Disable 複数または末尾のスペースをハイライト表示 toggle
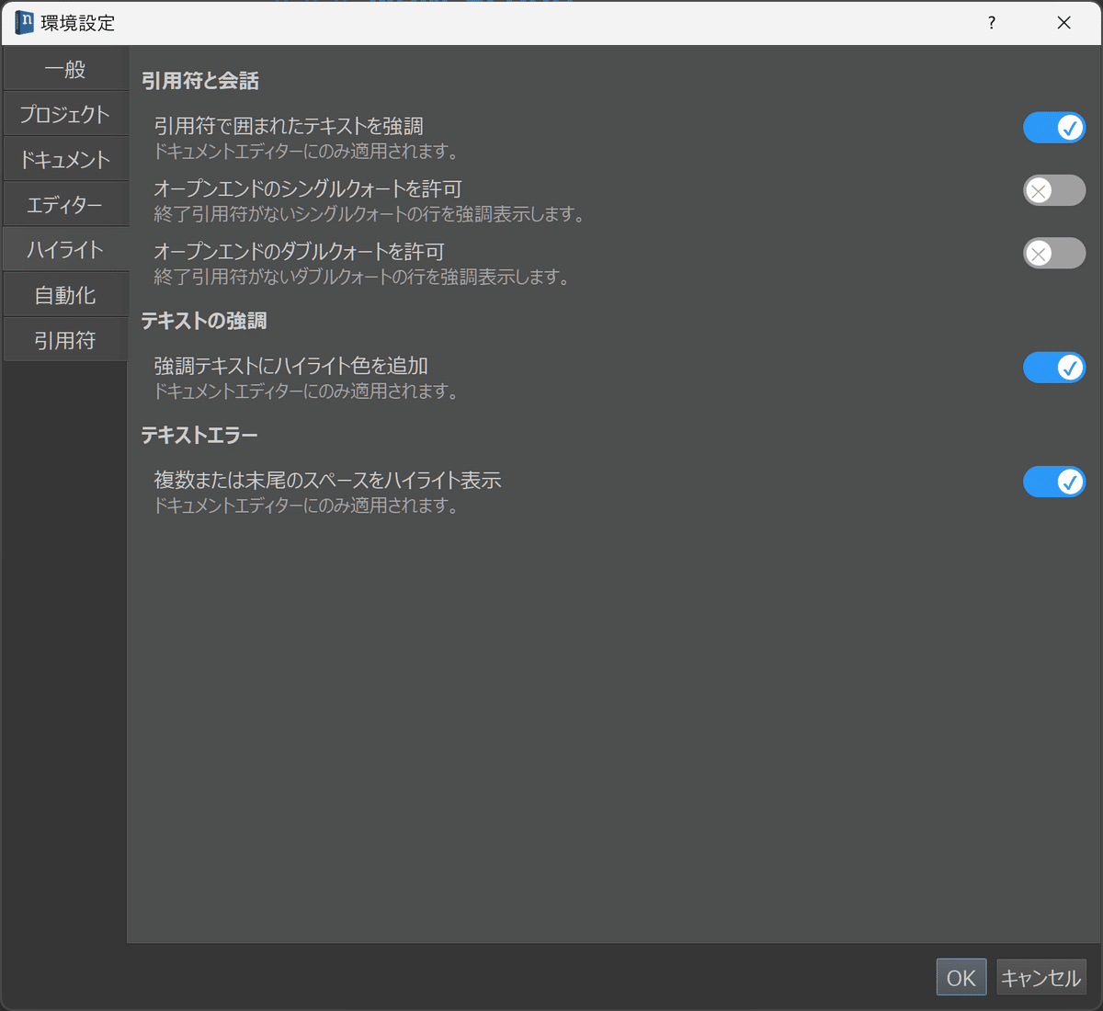Screen dimensions: 1103x1011 [1054, 482]
